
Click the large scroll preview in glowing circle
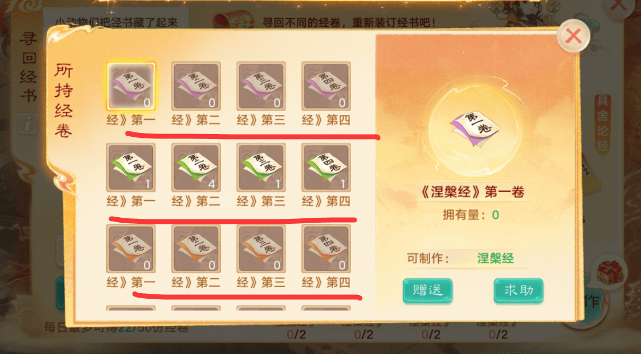(476, 129)
